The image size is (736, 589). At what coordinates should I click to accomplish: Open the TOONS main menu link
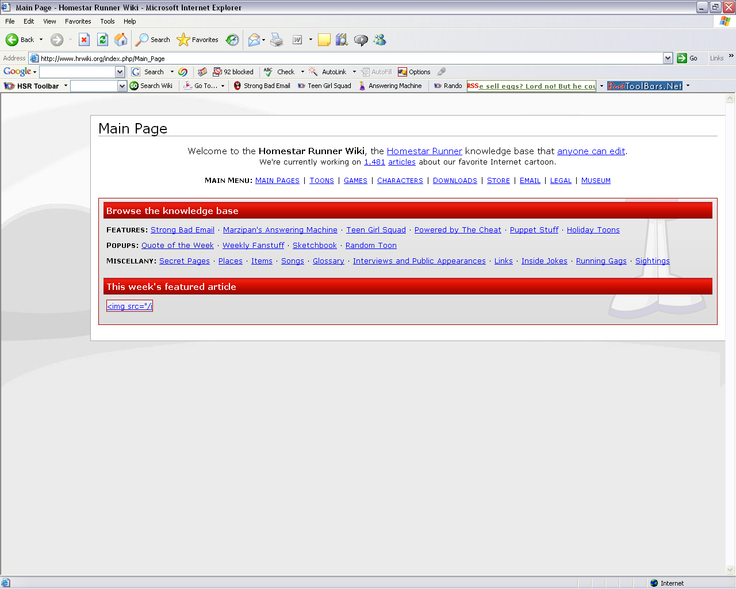(321, 181)
